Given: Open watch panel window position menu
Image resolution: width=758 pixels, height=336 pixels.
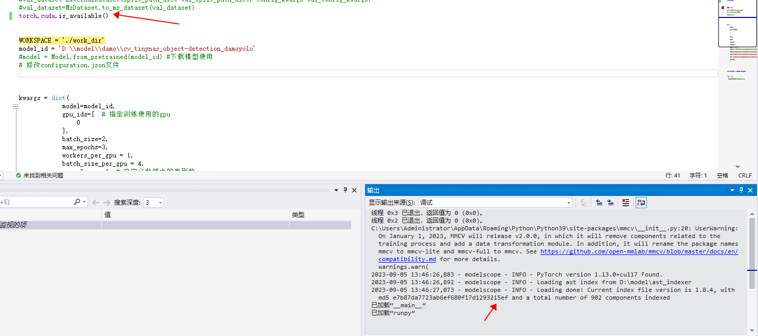Looking at the screenshot, I should coord(337,190).
